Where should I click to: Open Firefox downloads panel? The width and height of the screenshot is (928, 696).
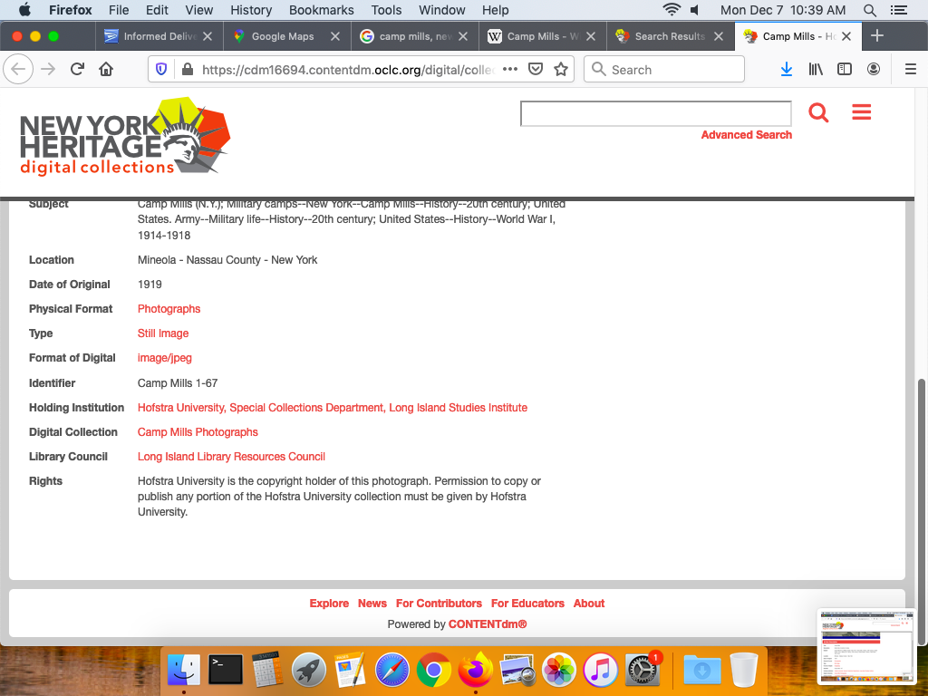(787, 70)
